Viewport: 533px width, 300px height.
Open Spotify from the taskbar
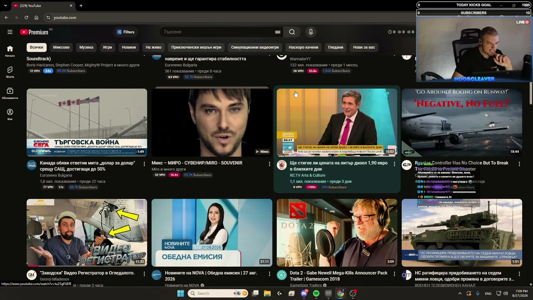(x=316, y=293)
